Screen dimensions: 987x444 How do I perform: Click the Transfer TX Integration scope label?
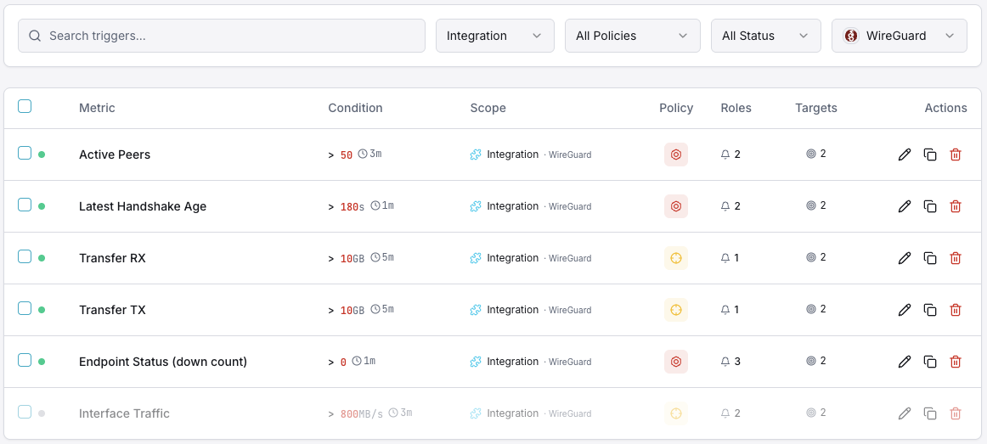[x=512, y=309]
